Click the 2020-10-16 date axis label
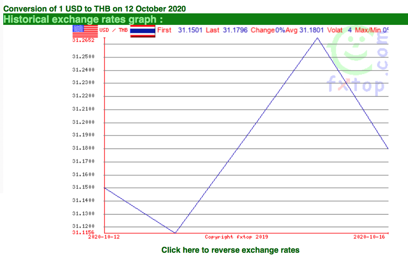The image size is (408, 265). (369, 237)
